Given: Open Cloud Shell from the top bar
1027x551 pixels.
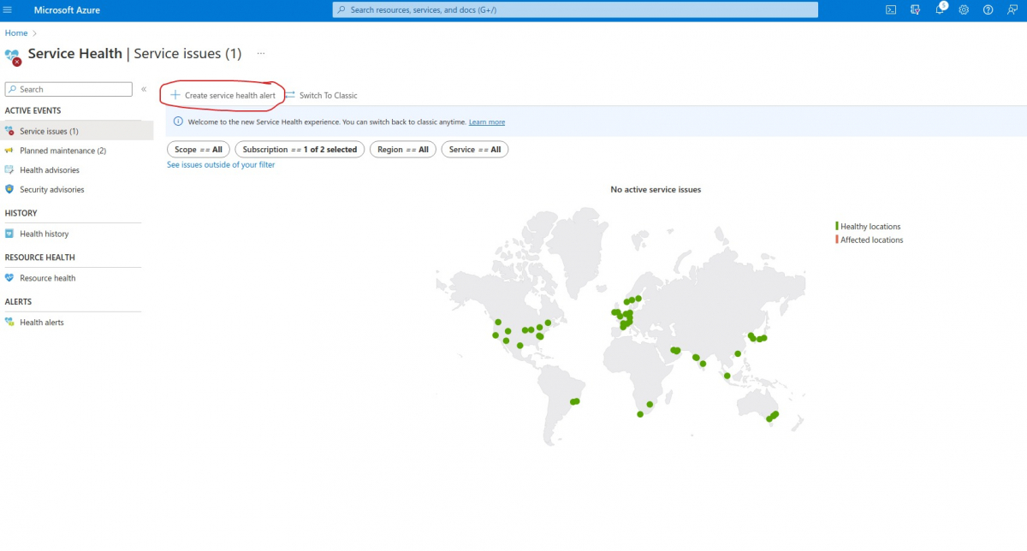Looking at the screenshot, I should (891, 9).
